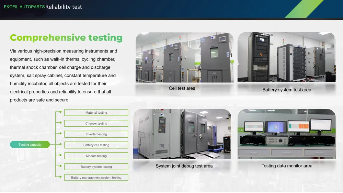Click the Cell test area caption
The width and height of the screenshot is (343, 193).
tap(182, 88)
